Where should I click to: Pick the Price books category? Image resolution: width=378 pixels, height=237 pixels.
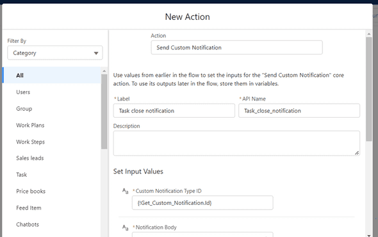(31, 191)
